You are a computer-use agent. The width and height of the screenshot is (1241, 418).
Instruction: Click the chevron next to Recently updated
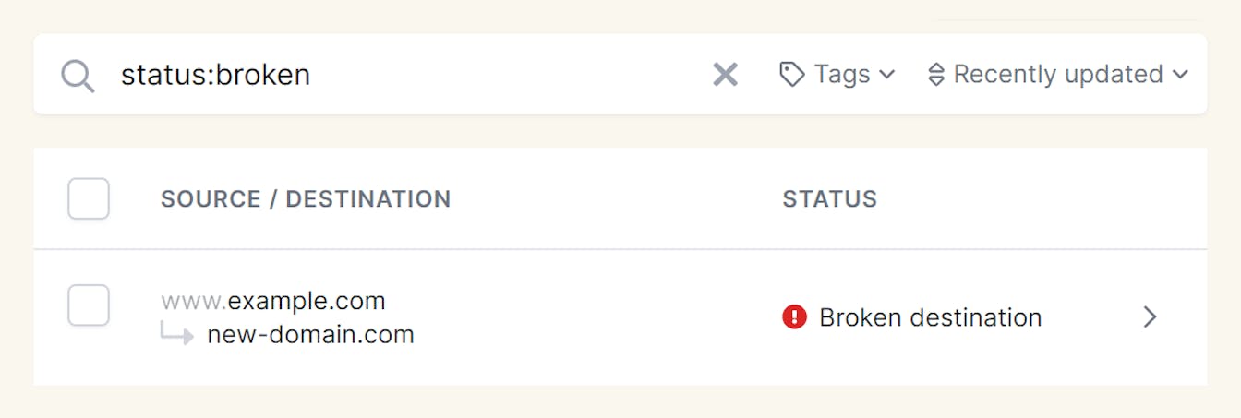(x=1179, y=75)
